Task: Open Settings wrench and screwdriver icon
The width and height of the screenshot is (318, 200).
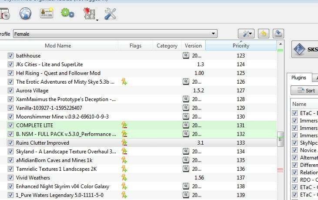Action: (x=110, y=14)
